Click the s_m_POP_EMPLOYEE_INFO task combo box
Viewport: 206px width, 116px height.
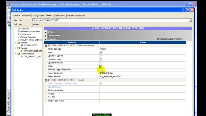coord(112,20)
